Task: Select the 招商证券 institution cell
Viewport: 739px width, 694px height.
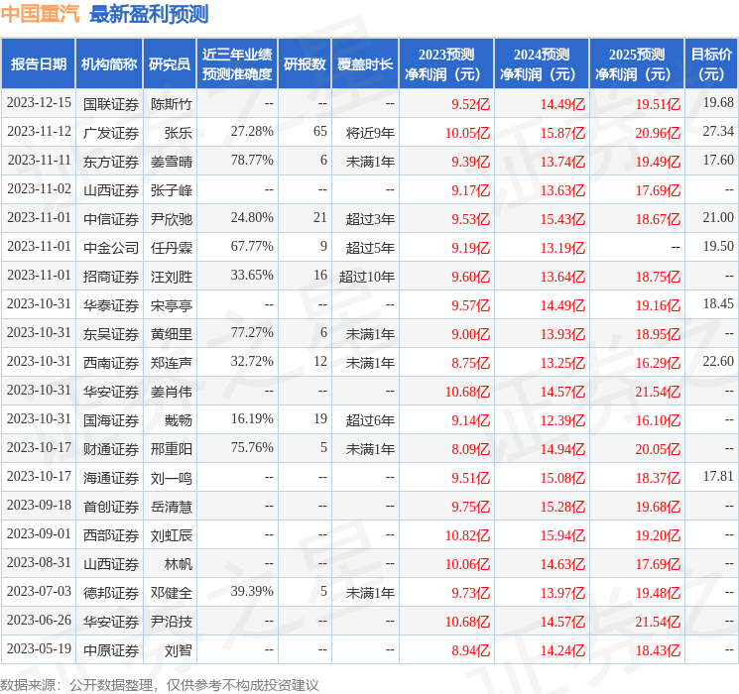Action: 111,277
